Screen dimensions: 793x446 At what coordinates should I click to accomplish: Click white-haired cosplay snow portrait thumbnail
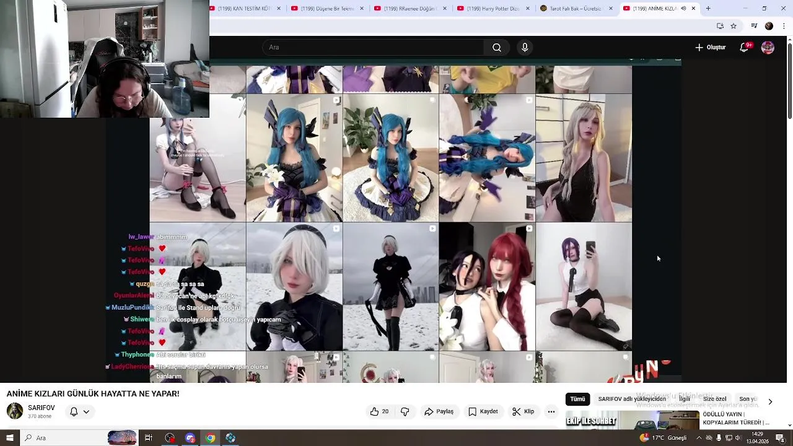point(294,287)
